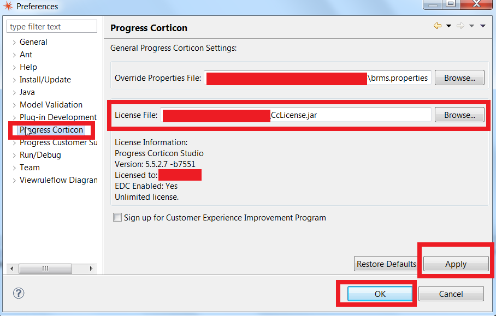Click the "Progress Corticon Studio" license text
This screenshot has width=496, height=316.
tap(159, 153)
